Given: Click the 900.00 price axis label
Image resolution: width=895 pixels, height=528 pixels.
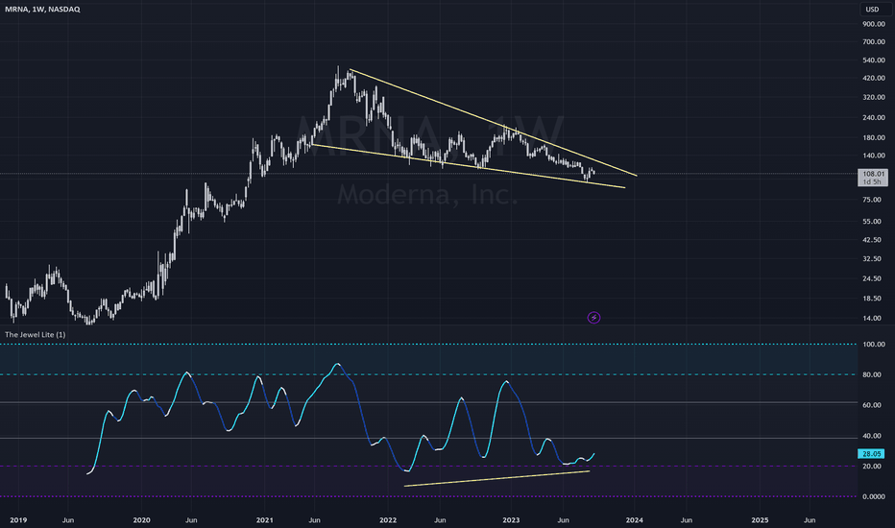Looking at the screenshot, I should (873, 24).
